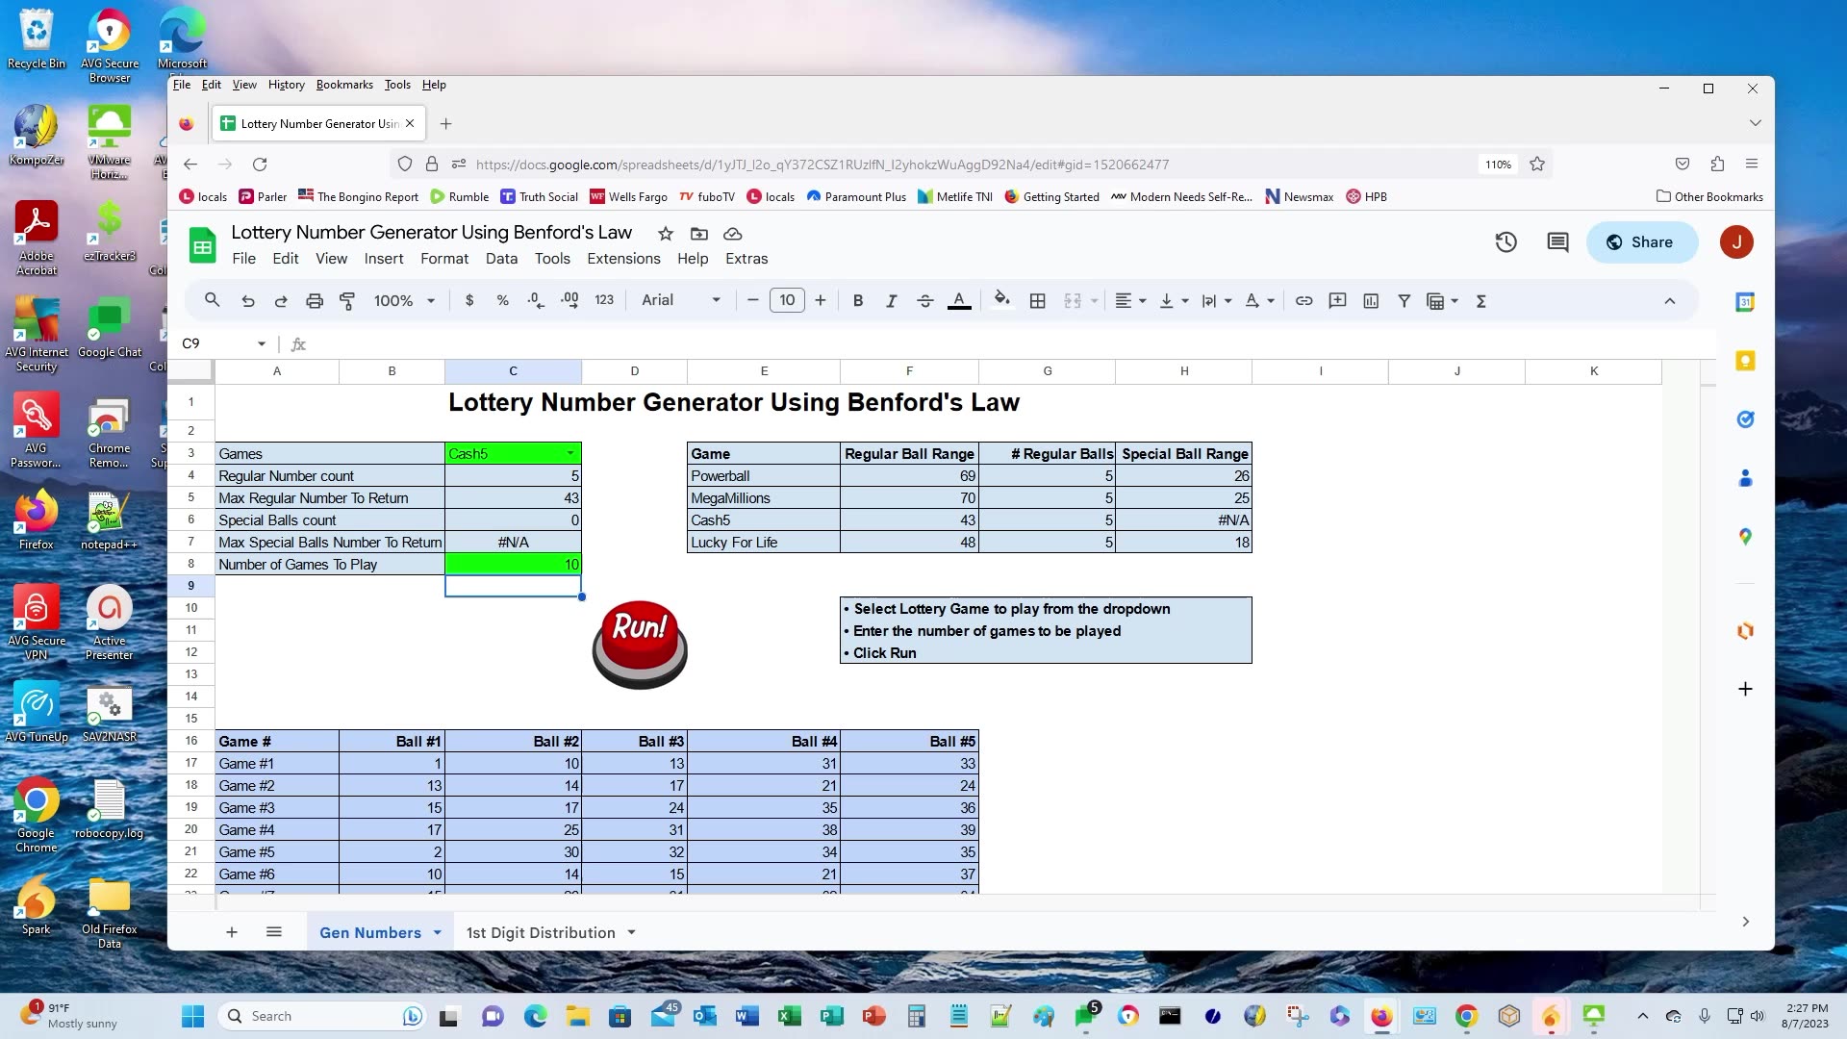Click the Print icon
The height and width of the screenshot is (1039, 1847).
pos(315,300)
